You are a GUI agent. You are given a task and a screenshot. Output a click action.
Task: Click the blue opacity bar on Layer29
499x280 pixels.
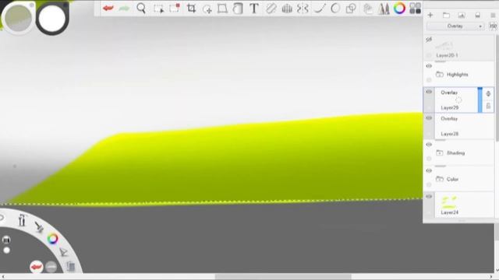(x=480, y=100)
